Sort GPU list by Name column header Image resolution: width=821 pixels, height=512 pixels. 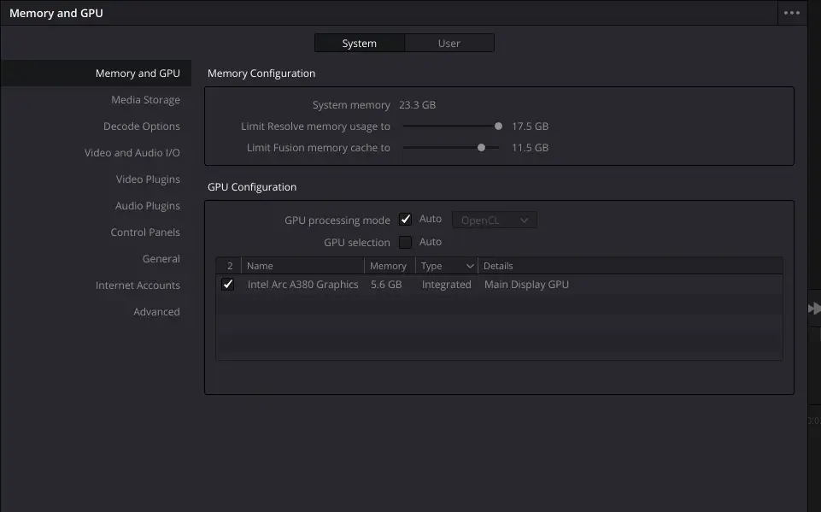[x=302, y=266]
